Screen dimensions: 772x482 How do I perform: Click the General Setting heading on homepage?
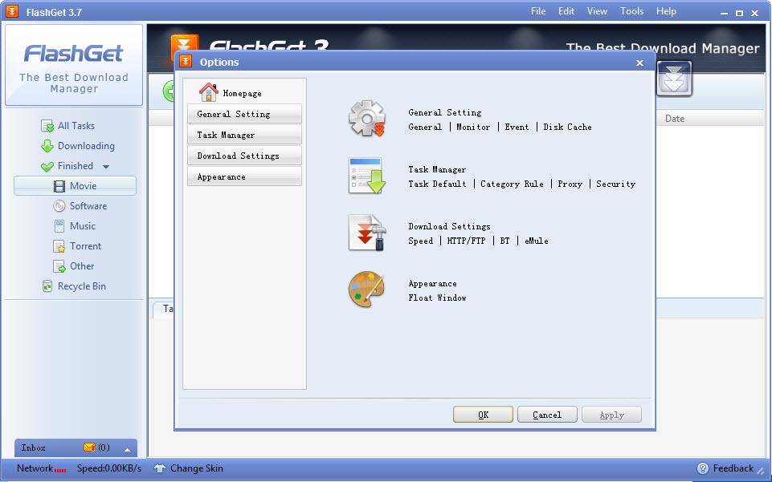(445, 112)
